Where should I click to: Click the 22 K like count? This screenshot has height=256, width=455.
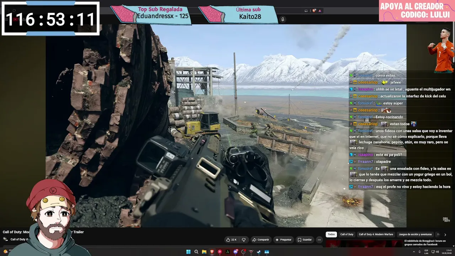coord(234,240)
